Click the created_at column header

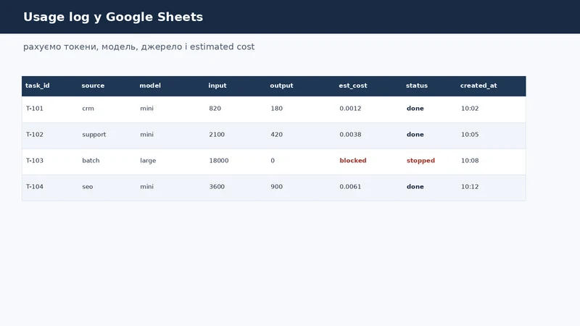[478, 85]
